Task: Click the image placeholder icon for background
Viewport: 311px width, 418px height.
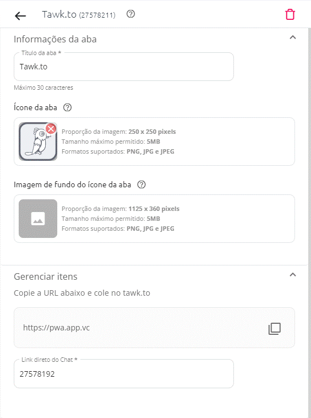Action: tap(38, 219)
